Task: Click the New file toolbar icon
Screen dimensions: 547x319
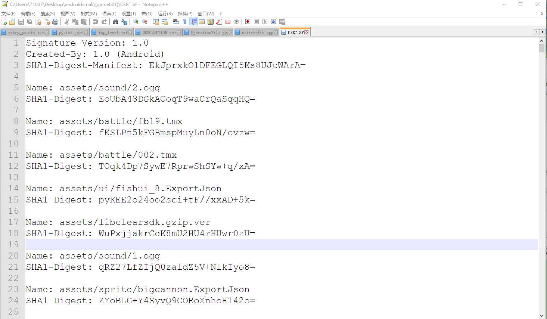Action: point(4,22)
